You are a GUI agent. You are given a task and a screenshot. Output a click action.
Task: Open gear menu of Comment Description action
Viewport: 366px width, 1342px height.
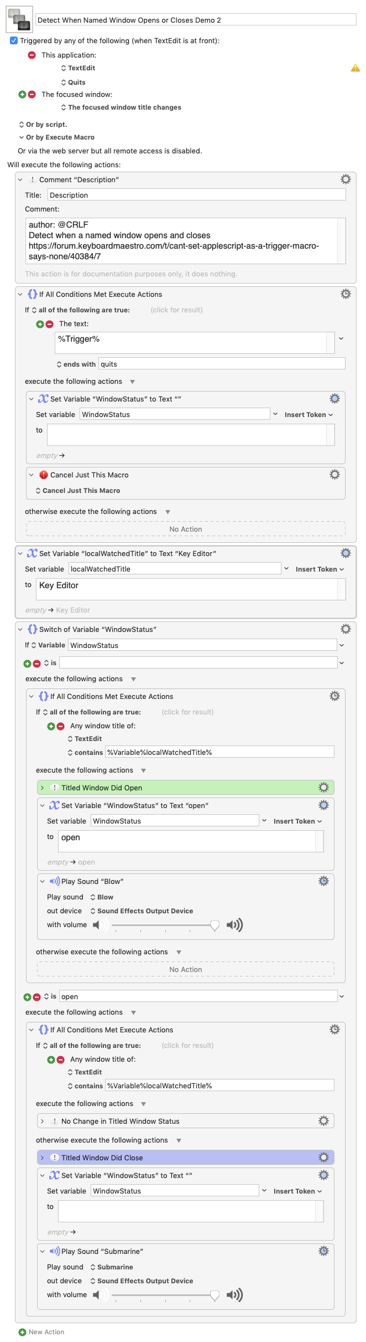tap(346, 179)
